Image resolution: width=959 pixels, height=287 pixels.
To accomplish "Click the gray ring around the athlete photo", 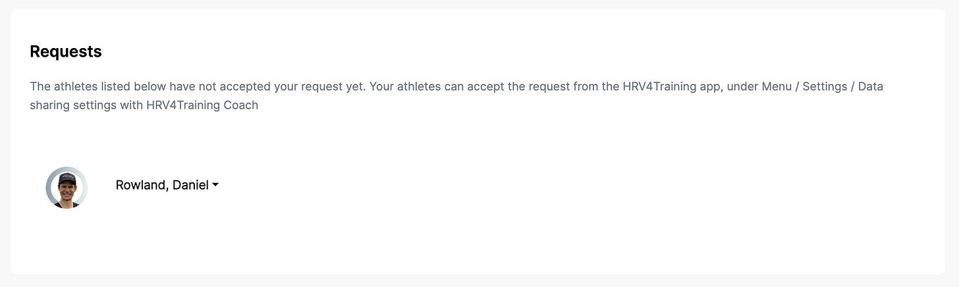I will pyautogui.click(x=49, y=188).
